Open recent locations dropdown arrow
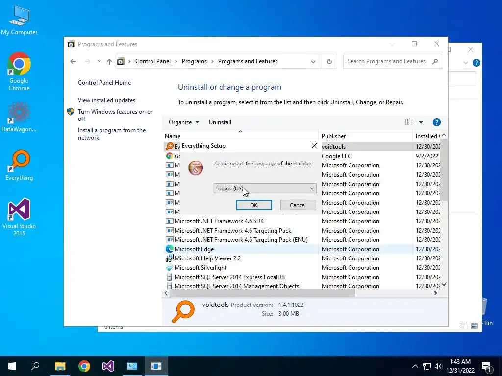The image size is (502, 376). (99, 61)
